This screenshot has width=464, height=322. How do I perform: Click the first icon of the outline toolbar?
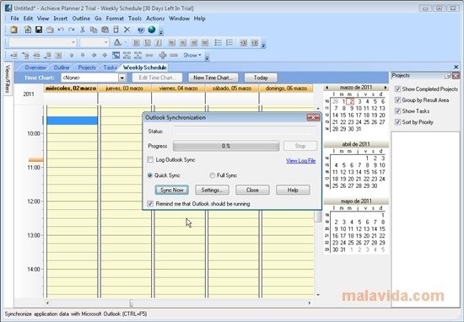(x=13, y=55)
